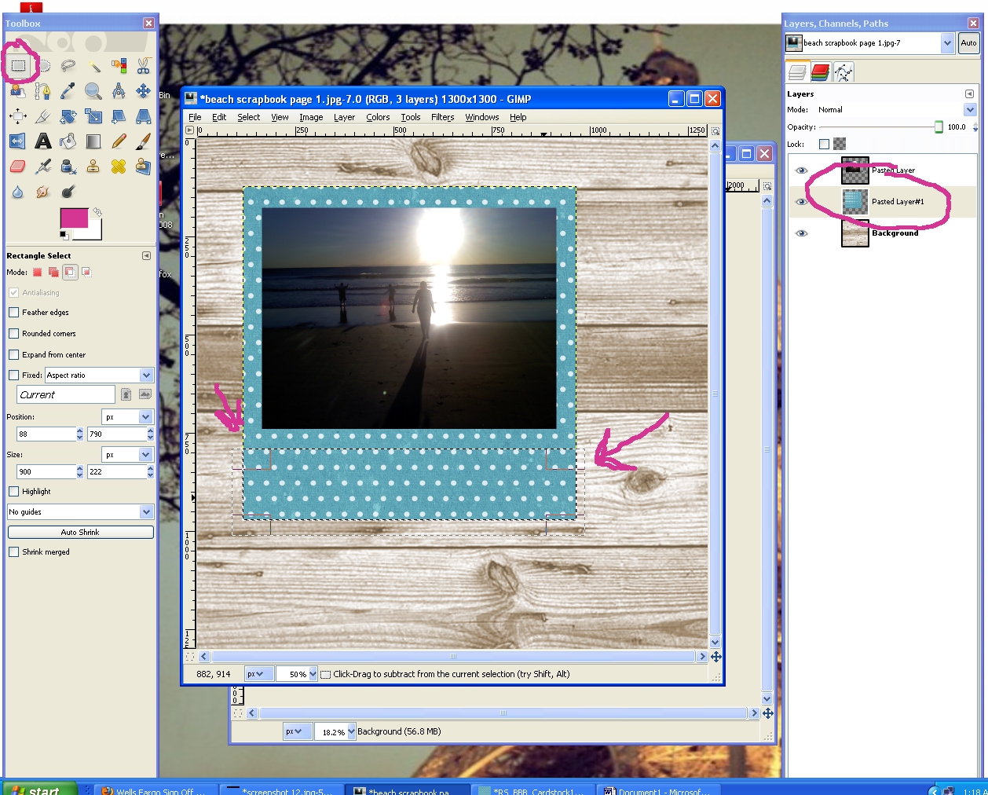The height and width of the screenshot is (795, 988).
Task: Open the Colors menu
Action: click(378, 117)
